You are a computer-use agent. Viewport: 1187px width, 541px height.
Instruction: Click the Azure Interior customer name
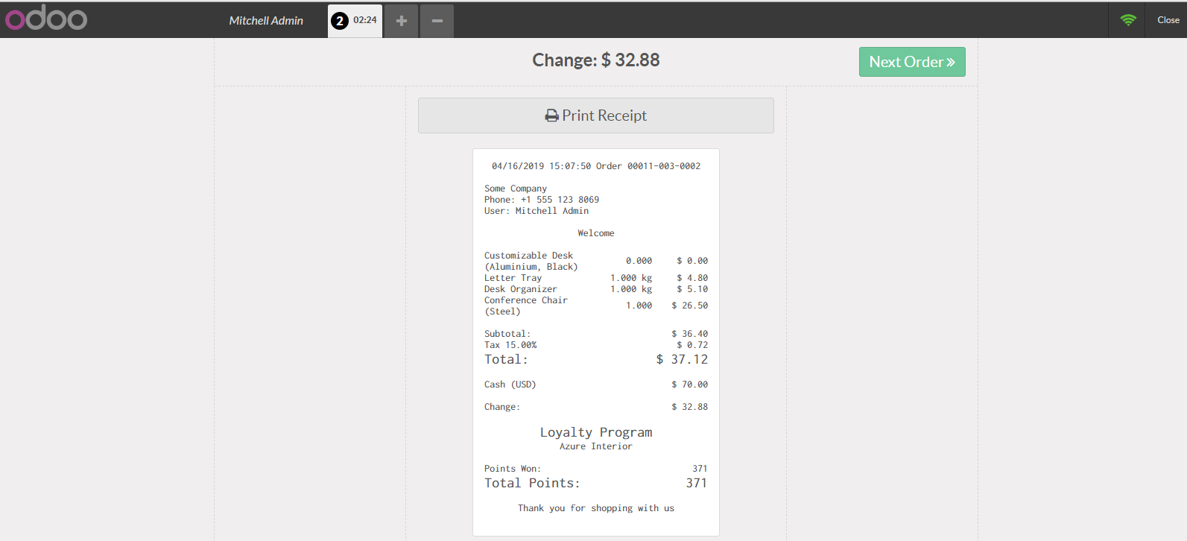click(x=596, y=446)
